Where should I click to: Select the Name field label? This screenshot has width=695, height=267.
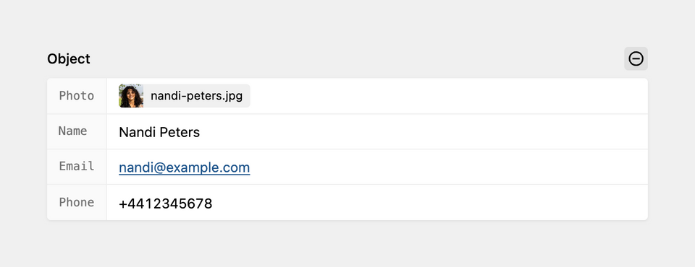coord(72,131)
